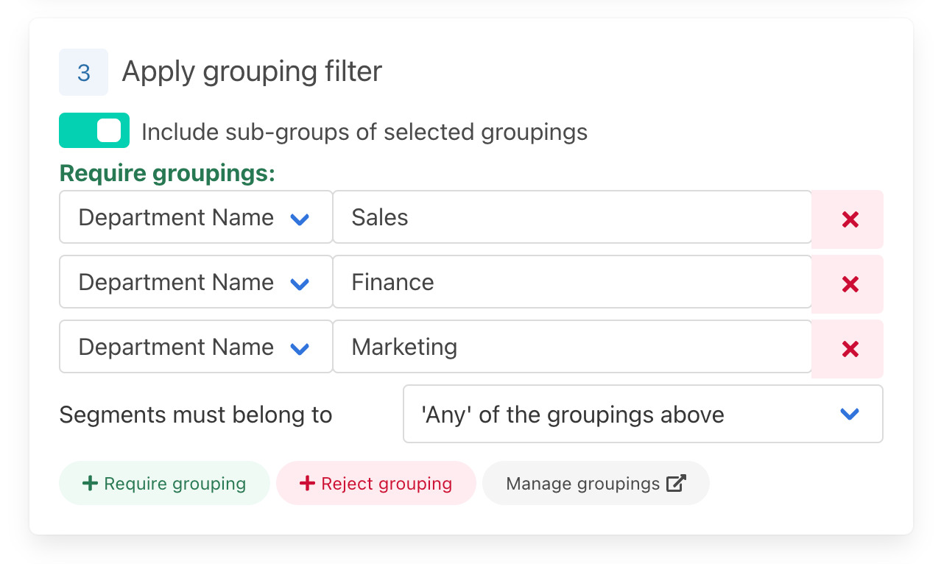The width and height of the screenshot is (941, 564).
Task: Click the Reject grouping button
Action: coord(376,483)
